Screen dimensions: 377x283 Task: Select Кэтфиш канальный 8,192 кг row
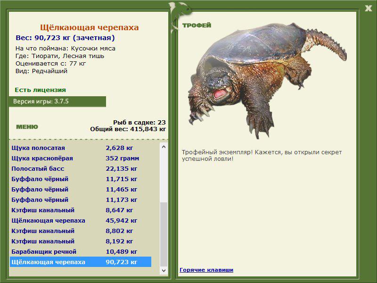[81, 241]
